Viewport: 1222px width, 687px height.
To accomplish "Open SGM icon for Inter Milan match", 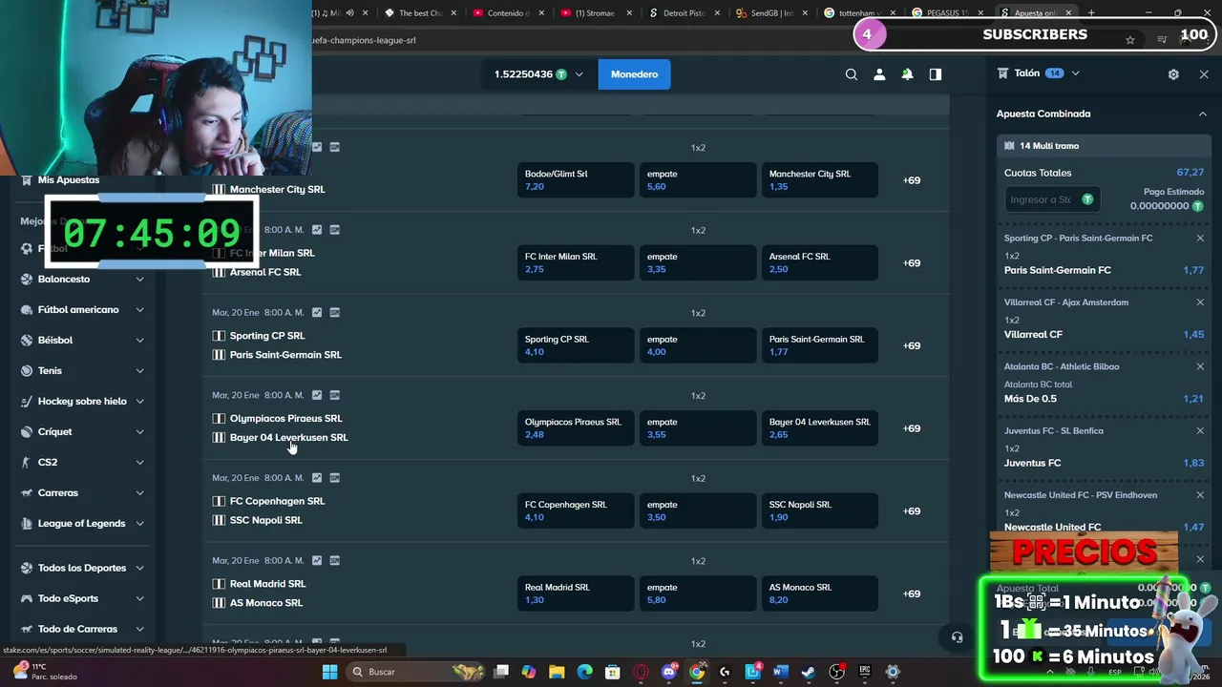I will pyautogui.click(x=334, y=230).
